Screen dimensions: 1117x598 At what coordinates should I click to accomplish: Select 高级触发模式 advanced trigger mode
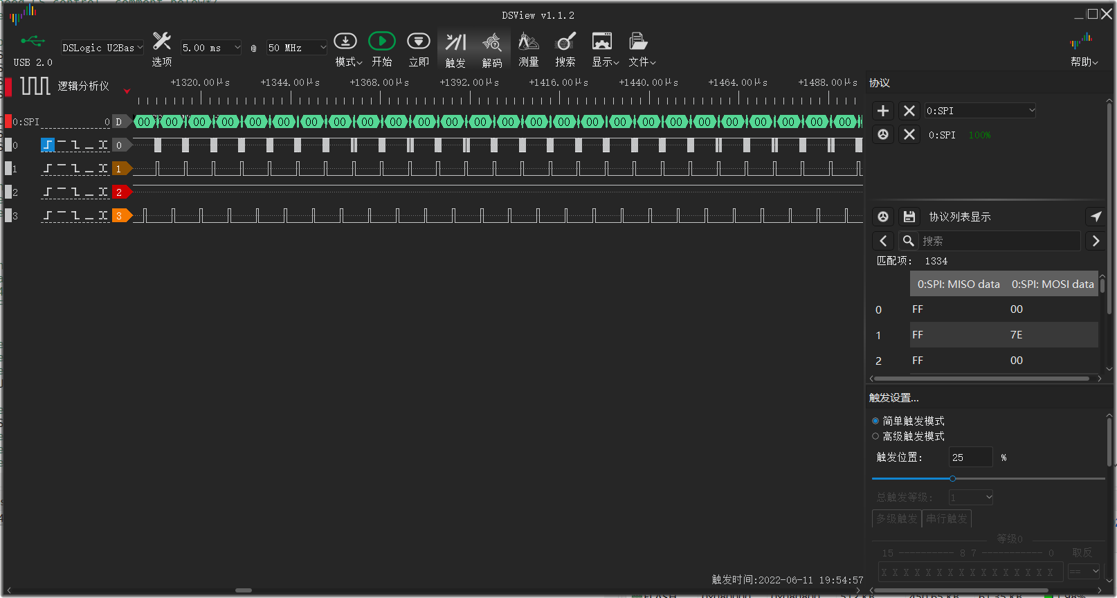pos(908,436)
